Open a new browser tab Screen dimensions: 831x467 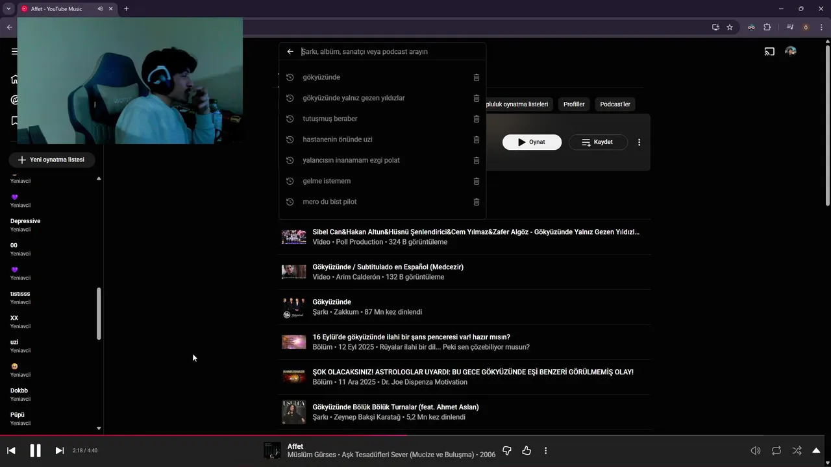coord(126,9)
